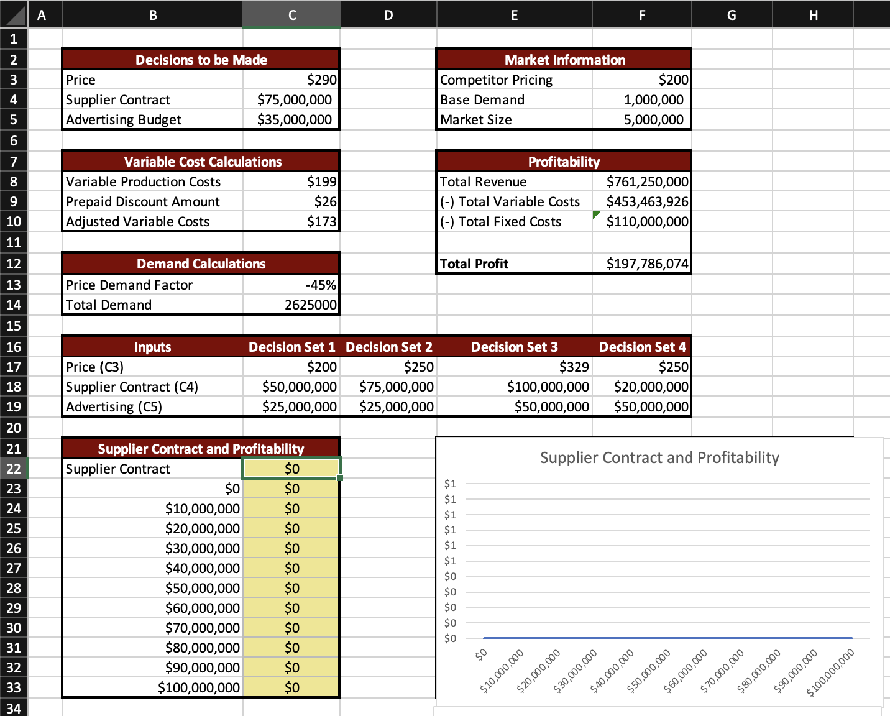The image size is (890, 716).
Task: Select row 34 header
Action: pos(14,708)
